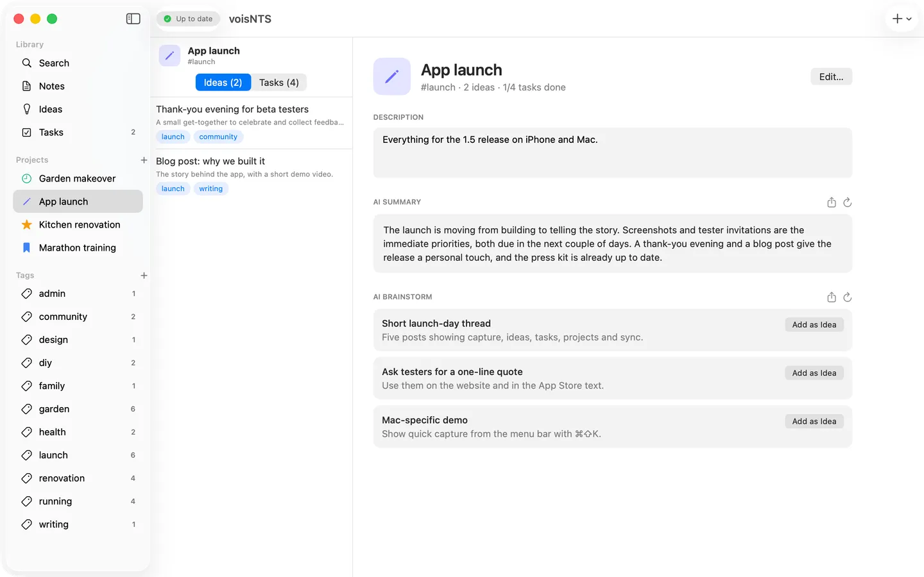Click the community tag chip on Thank-you evening idea

(218, 137)
